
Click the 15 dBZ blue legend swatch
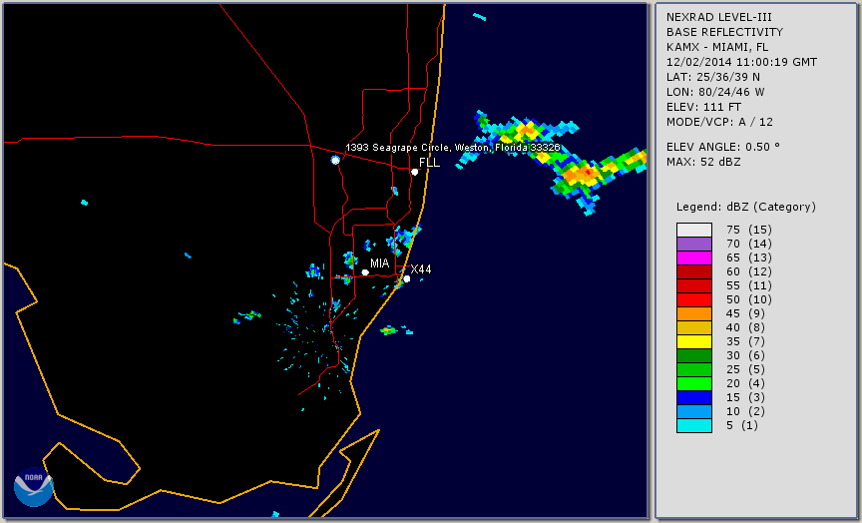tap(694, 397)
